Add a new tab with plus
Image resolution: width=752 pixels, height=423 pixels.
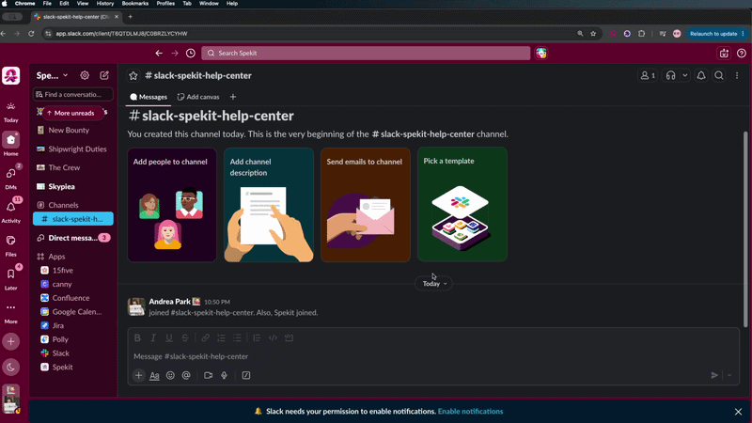click(233, 97)
